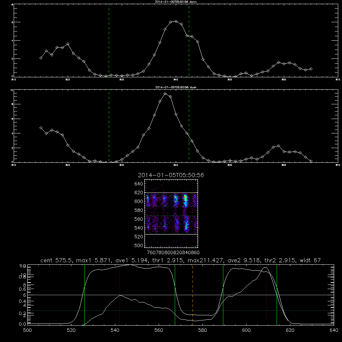
Task: Click the right green dashed line in dusk plot
Action: click(189, 126)
